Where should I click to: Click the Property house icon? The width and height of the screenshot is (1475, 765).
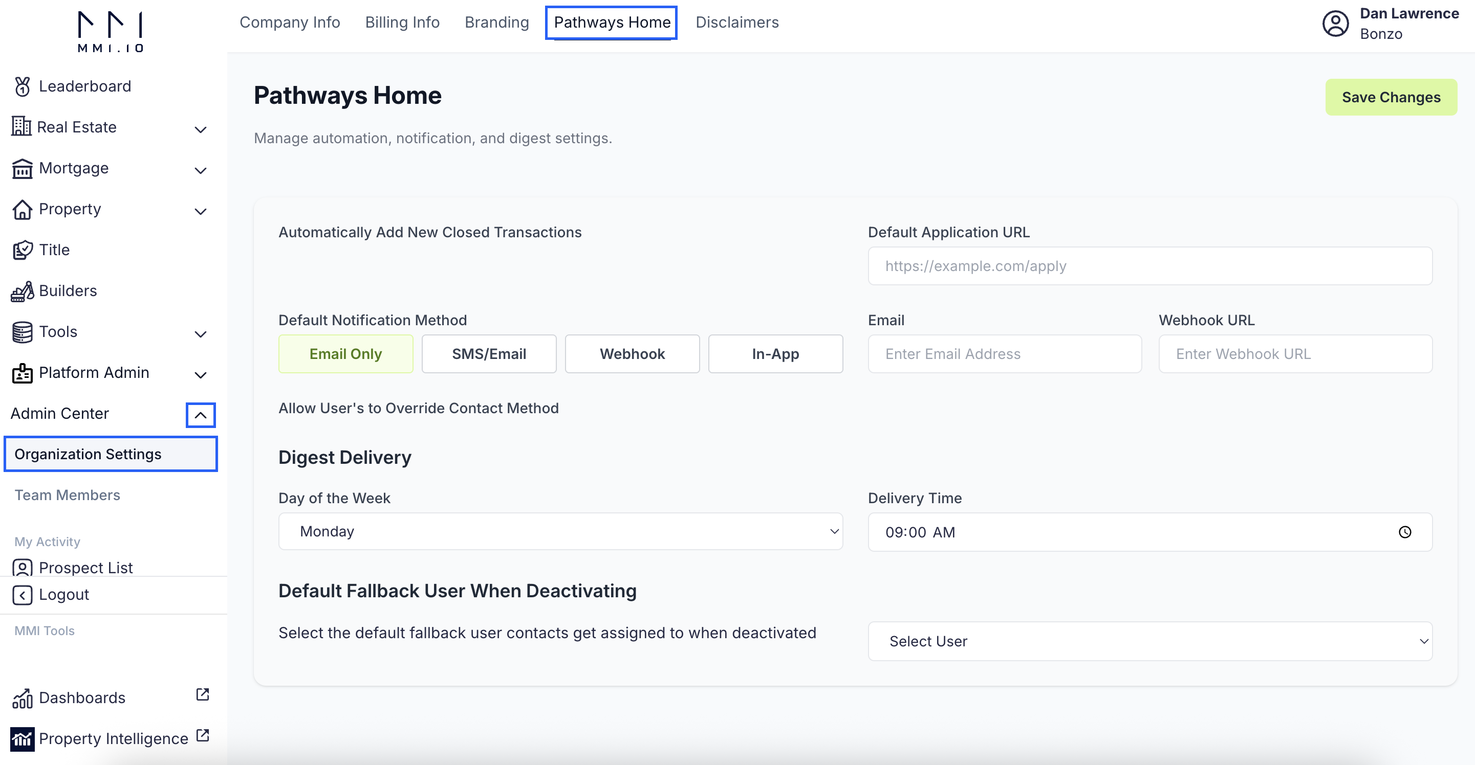tap(23, 210)
